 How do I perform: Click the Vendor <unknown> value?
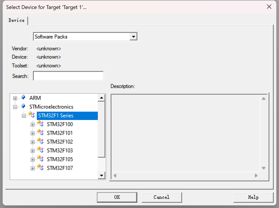49,49
